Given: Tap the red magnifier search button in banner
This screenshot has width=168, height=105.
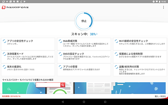Looking at the screenshot, I should click(x=63, y=85).
